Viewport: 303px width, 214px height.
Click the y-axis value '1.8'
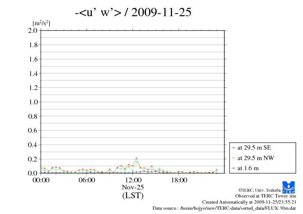click(33, 45)
